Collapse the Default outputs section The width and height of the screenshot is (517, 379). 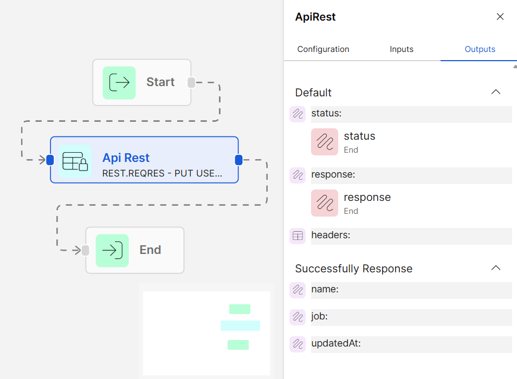pyautogui.click(x=495, y=92)
